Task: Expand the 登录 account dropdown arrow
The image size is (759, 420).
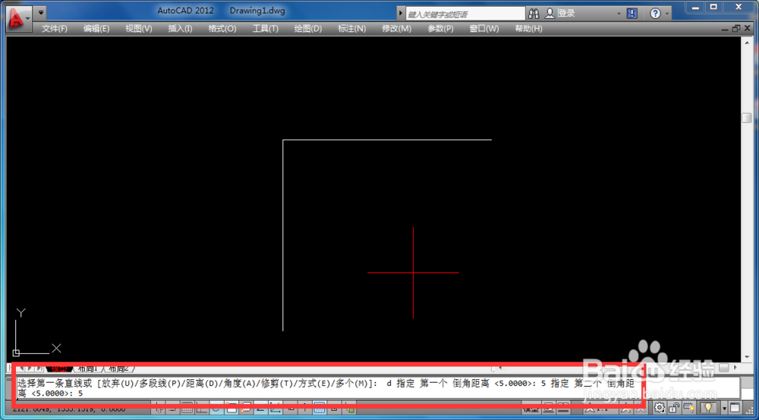Action: coord(619,14)
